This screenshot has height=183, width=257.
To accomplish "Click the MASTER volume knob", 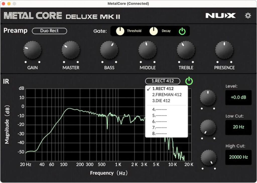I will point(71,50).
